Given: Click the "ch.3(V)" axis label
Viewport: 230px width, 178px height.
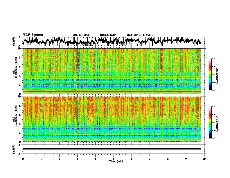Looking at the screenshot, I should 14,149.
